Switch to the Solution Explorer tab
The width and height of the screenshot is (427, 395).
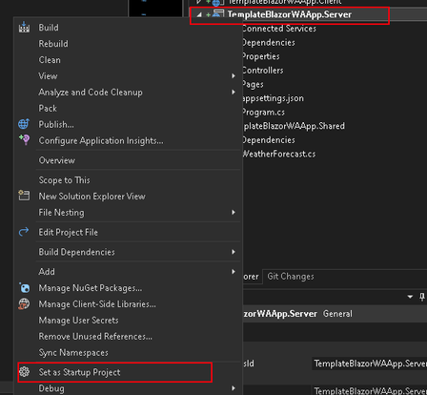pos(253,277)
